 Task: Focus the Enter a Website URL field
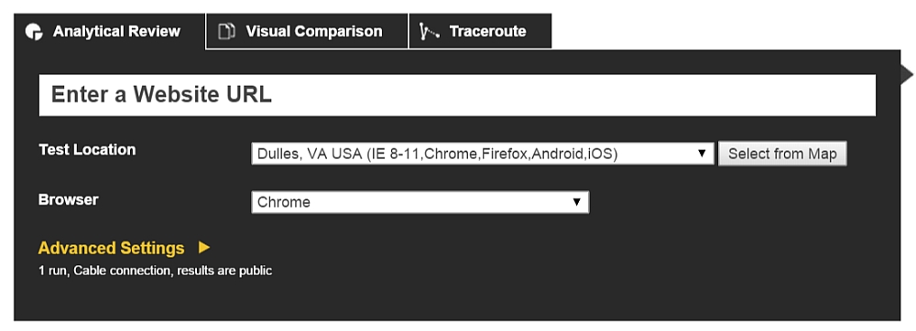(x=457, y=95)
